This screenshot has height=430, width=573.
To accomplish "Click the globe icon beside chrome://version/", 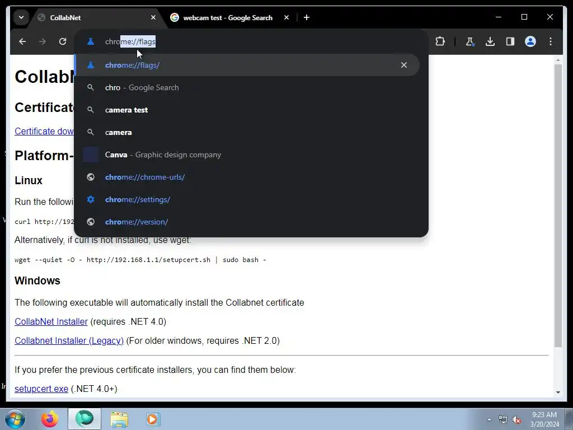I will click(x=91, y=222).
